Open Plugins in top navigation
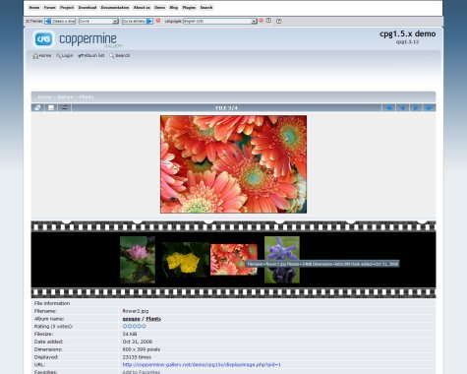The height and width of the screenshot is (374, 467). [x=189, y=8]
